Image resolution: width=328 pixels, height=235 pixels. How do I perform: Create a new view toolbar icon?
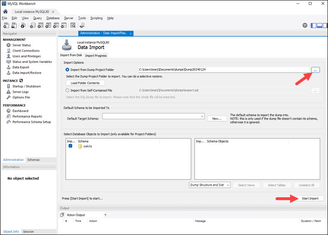[48, 25]
